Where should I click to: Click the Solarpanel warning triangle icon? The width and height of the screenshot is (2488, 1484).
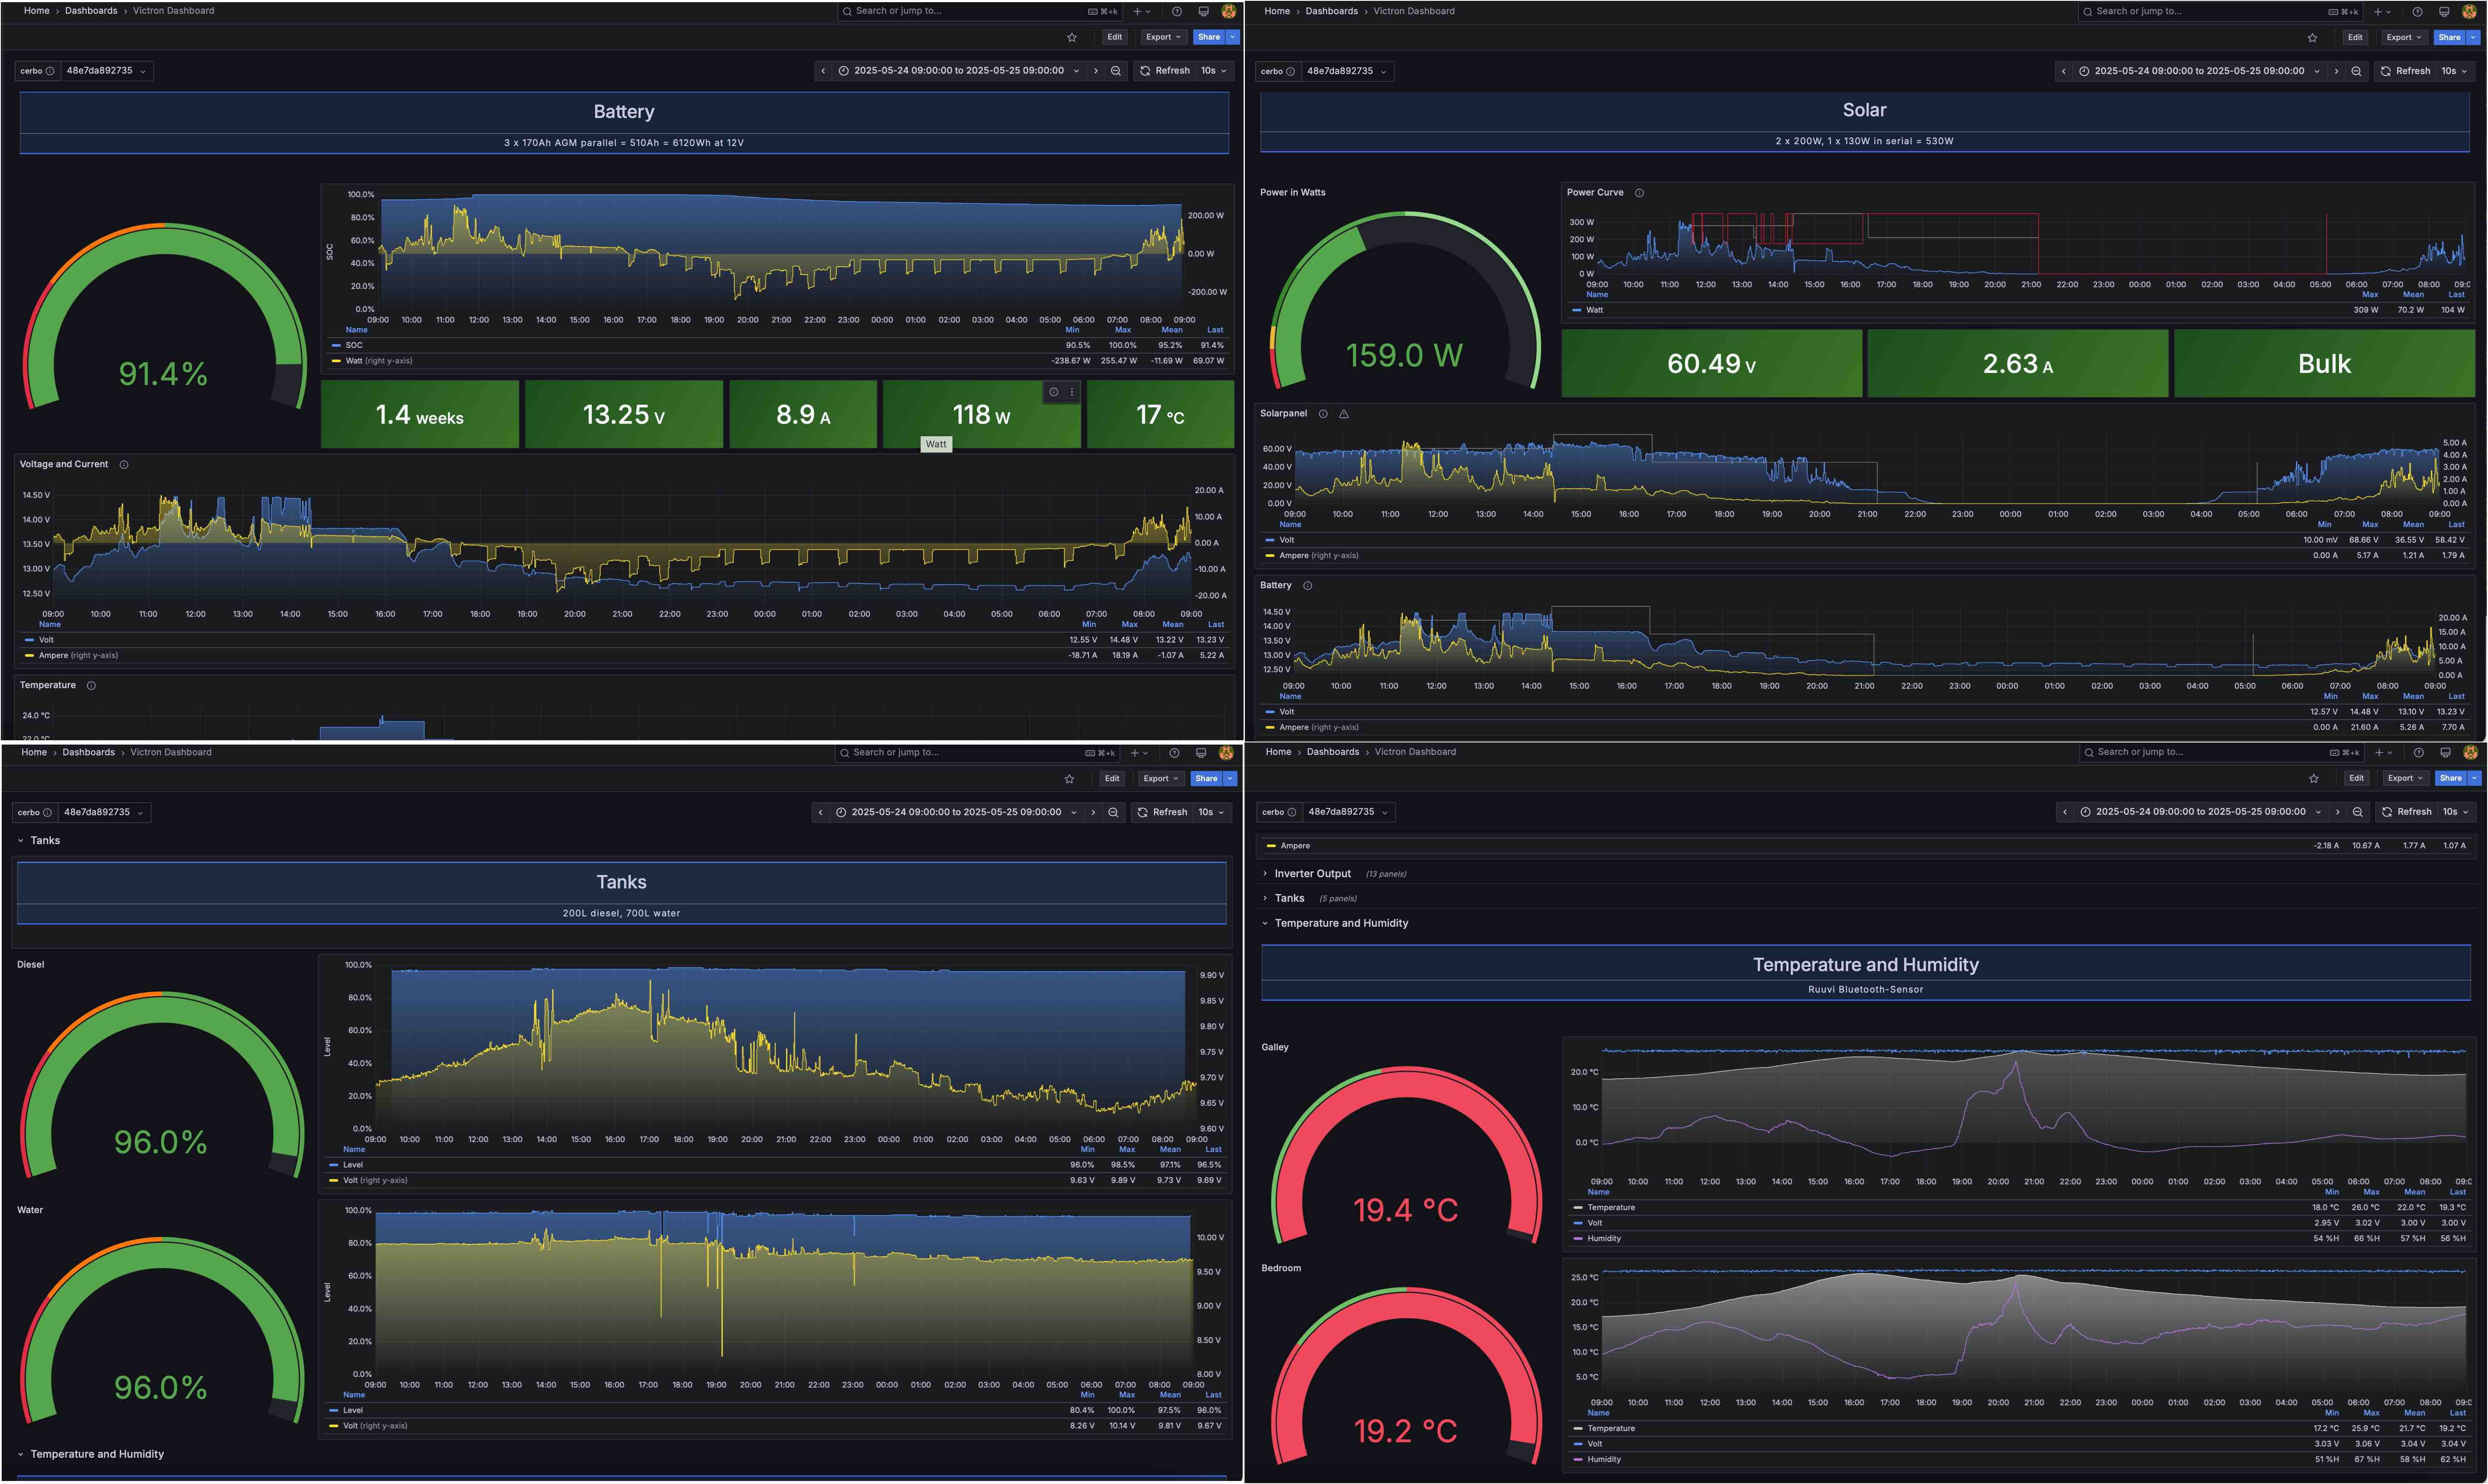click(1343, 414)
